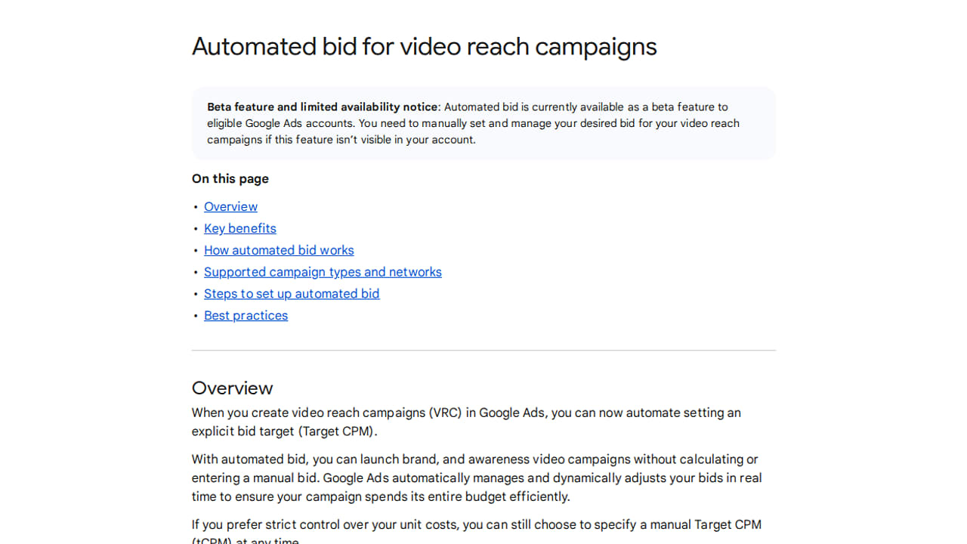Click the Overview section heading
967x544 pixels.
[x=232, y=388]
